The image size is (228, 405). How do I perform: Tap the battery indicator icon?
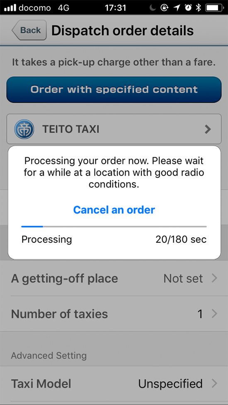pyautogui.click(x=214, y=8)
